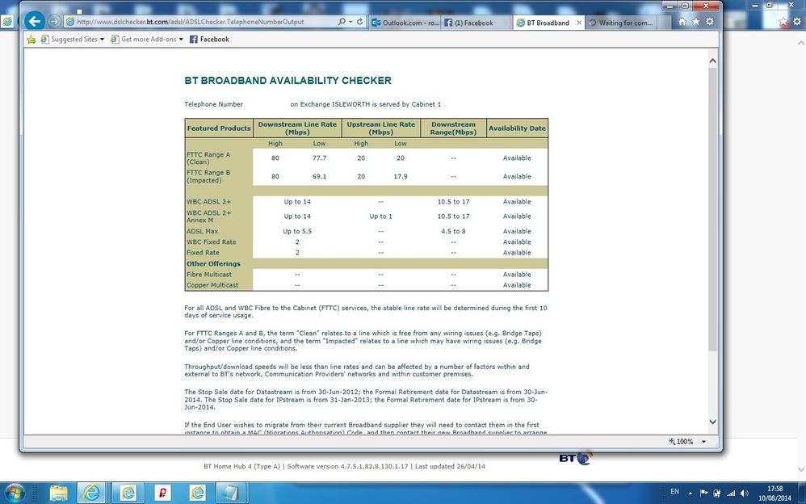Click the 'WBC ADSL 2+ Annex M' row label
The height and width of the screenshot is (504, 806).
pyautogui.click(x=208, y=216)
